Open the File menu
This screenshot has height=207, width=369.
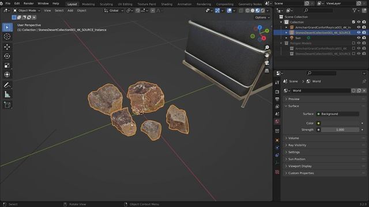click(x=7, y=3)
